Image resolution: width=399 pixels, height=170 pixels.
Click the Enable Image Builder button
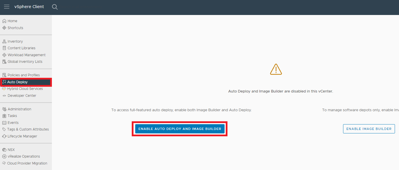point(369,129)
